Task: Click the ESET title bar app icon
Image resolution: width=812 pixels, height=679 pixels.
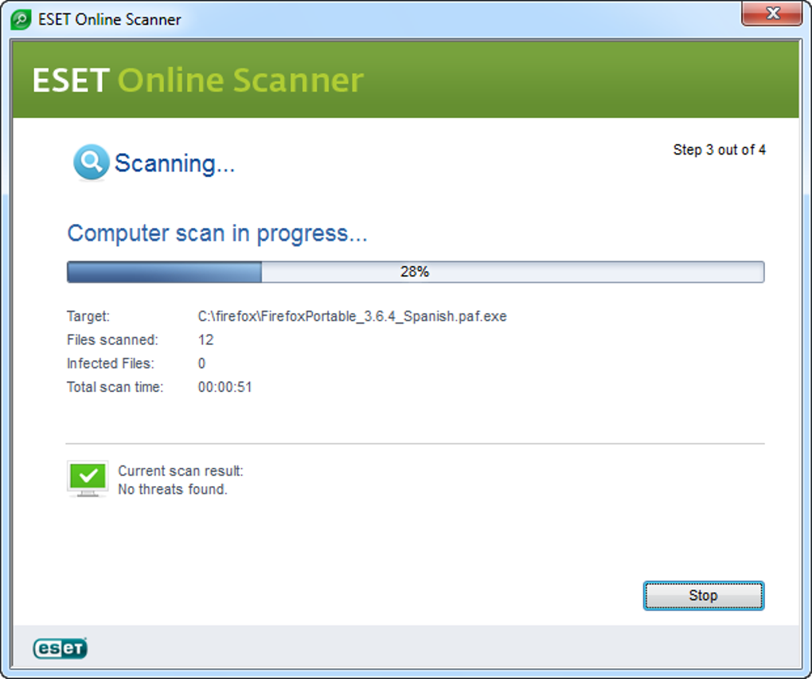Action: 21,20
